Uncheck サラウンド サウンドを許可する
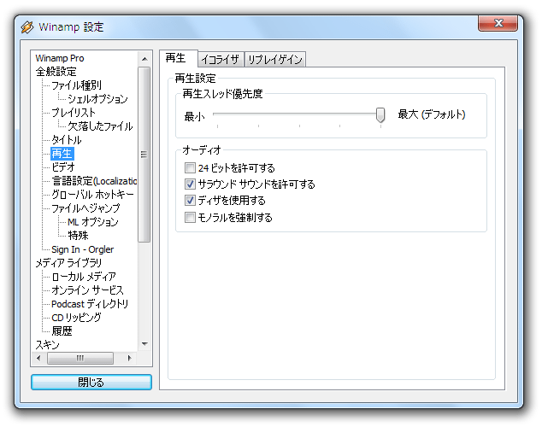Image resolution: width=542 pixels, height=427 pixels. (190, 184)
